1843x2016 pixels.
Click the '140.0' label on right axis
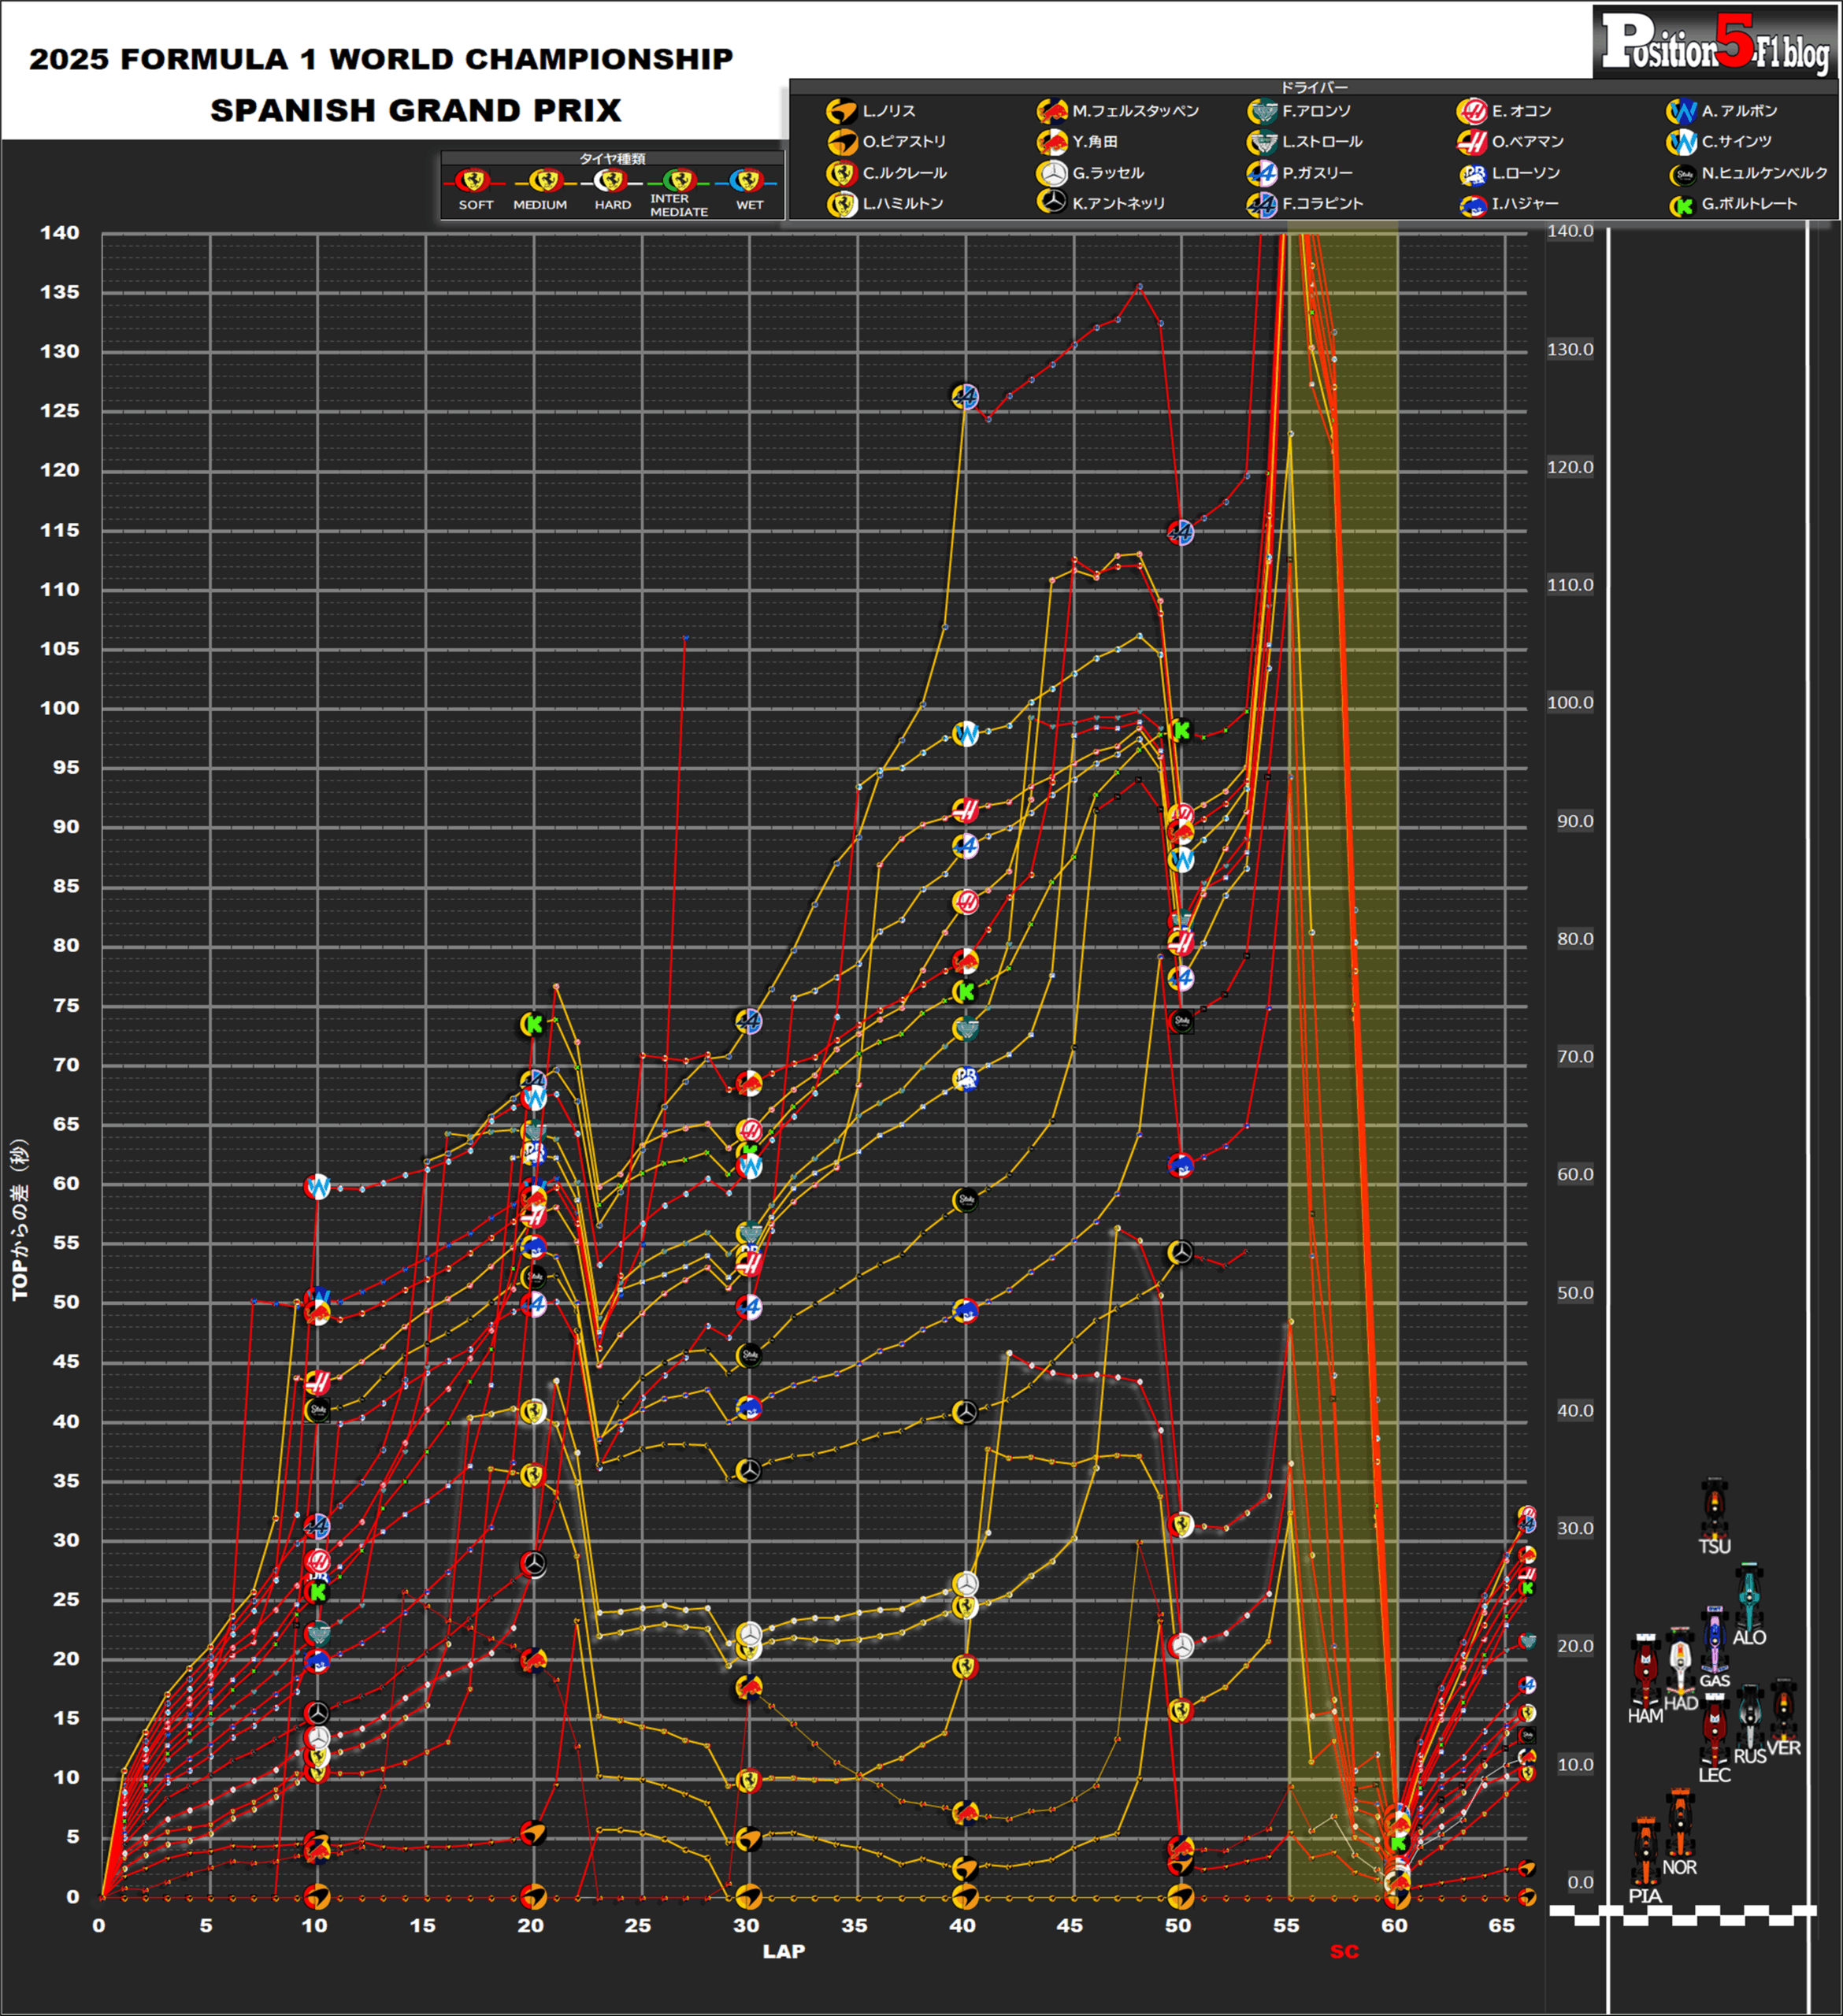click(x=1570, y=231)
